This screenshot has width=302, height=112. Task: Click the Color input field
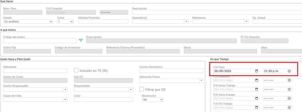coord(103,99)
